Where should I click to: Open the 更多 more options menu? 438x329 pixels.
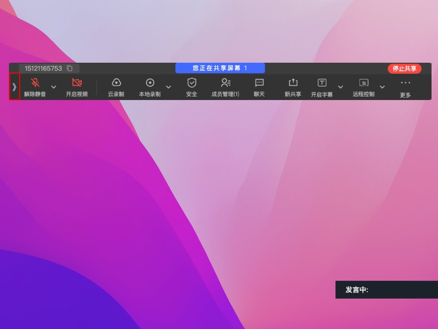point(405,89)
